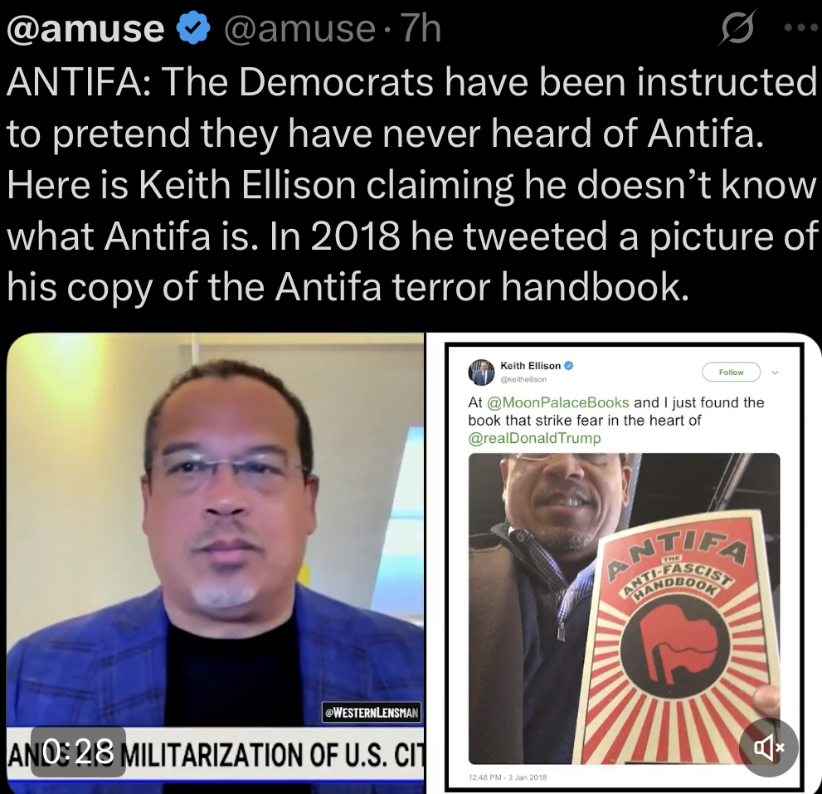Unmute the video with the speaker icon
The height and width of the screenshot is (794, 822).
[769, 748]
